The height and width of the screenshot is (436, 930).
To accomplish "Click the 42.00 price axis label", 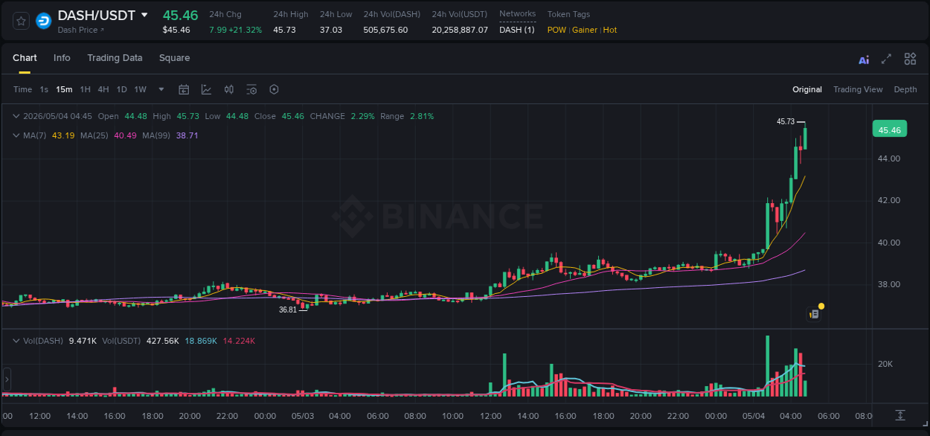I will pos(889,200).
